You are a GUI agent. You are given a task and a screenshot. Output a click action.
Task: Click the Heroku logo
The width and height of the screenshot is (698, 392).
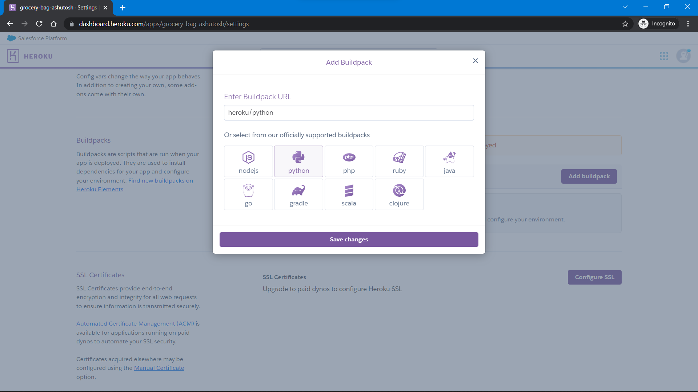point(29,56)
